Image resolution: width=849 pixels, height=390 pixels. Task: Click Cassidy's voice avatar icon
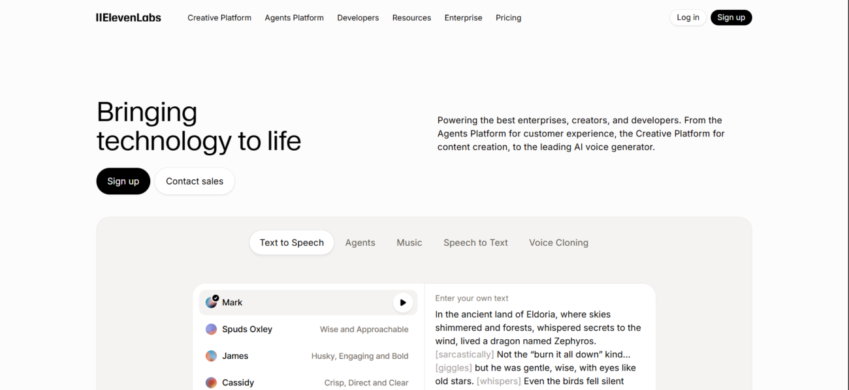pyautogui.click(x=211, y=383)
